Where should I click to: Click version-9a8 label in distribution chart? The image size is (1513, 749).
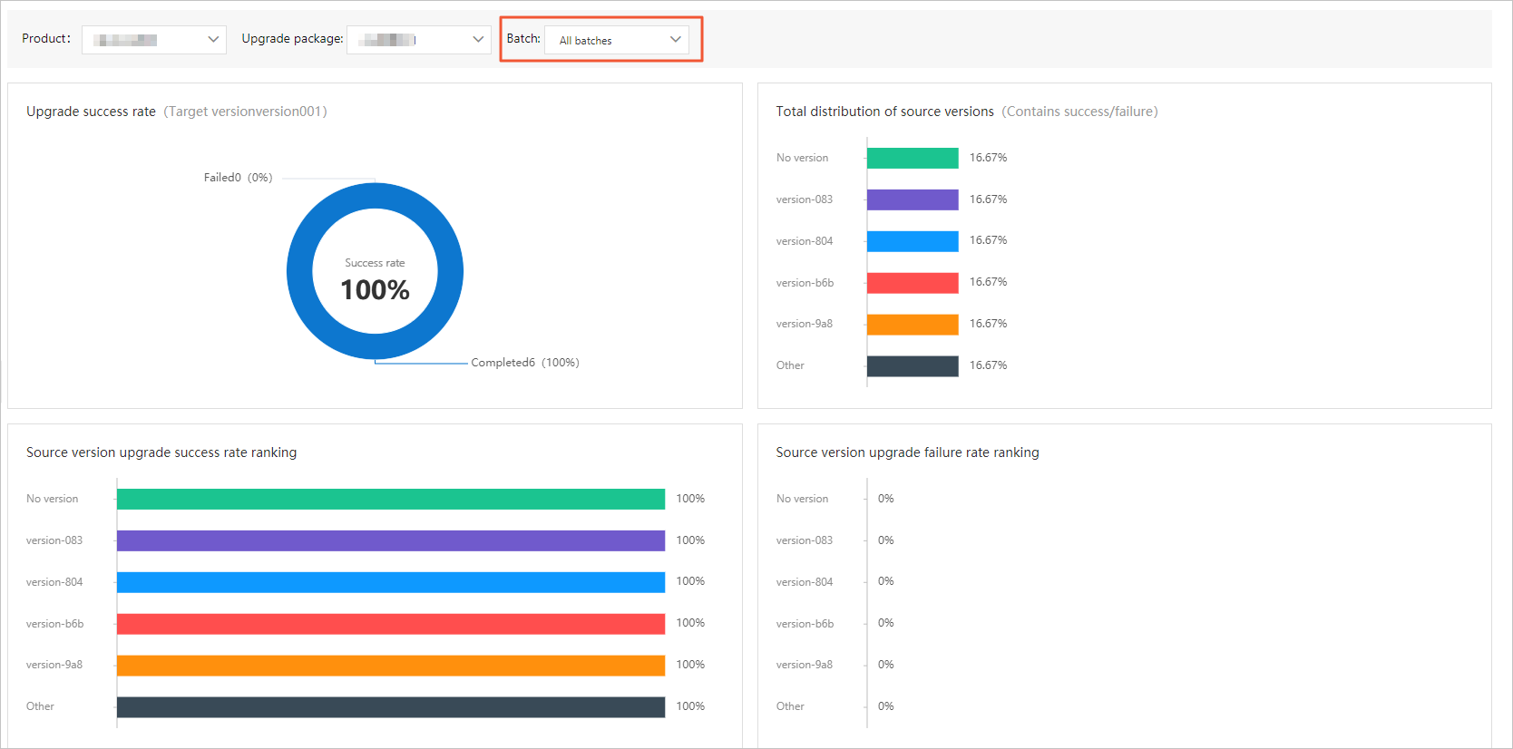[x=804, y=324]
